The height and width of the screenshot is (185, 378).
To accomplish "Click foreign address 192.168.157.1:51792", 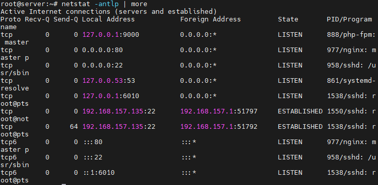I will coord(219,127).
